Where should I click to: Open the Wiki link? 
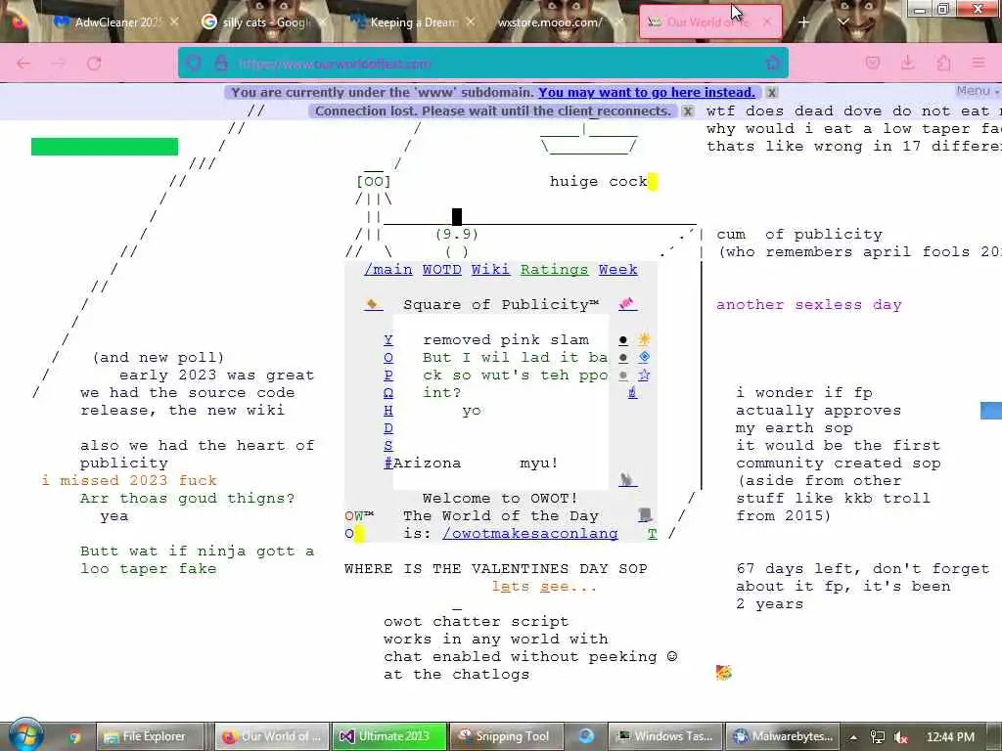(x=491, y=270)
